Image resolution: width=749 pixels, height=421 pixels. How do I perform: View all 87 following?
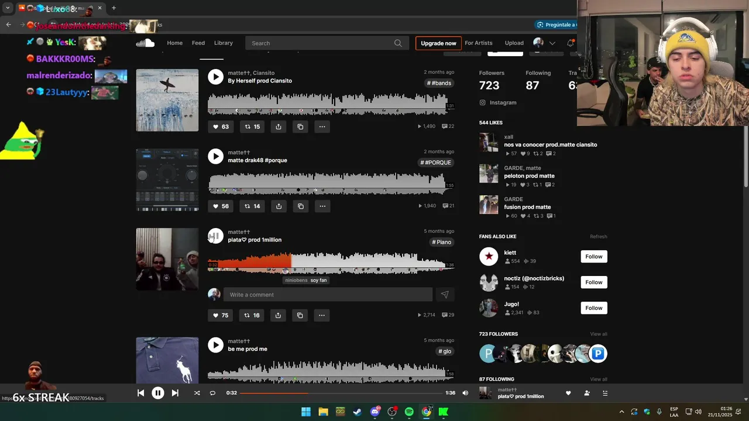599,379
